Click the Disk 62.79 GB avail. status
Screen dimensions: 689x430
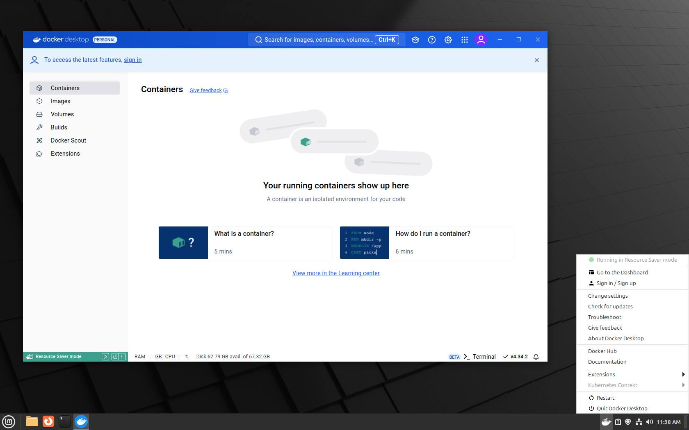tap(233, 357)
